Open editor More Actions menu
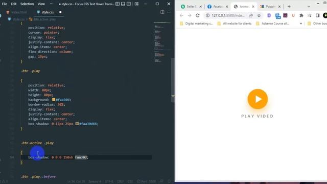 [x=169, y=12]
